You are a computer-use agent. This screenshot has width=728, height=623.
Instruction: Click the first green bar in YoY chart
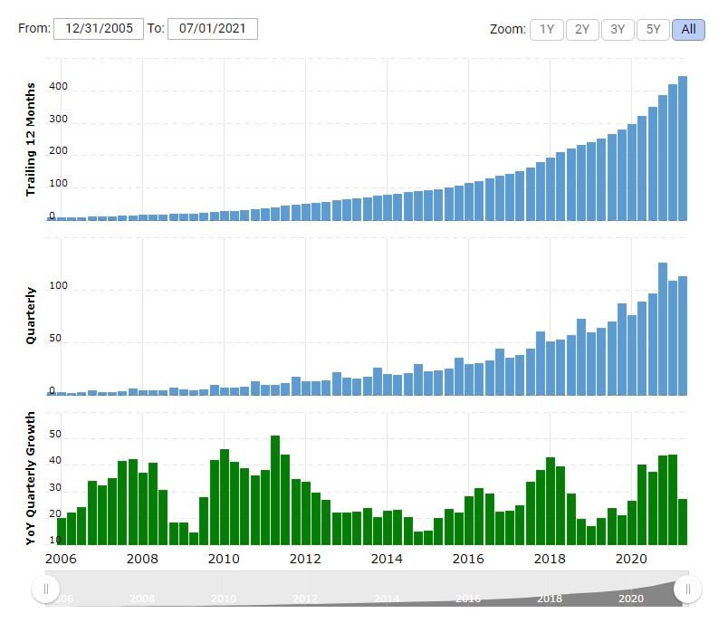pyautogui.click(x=62, y=532)
